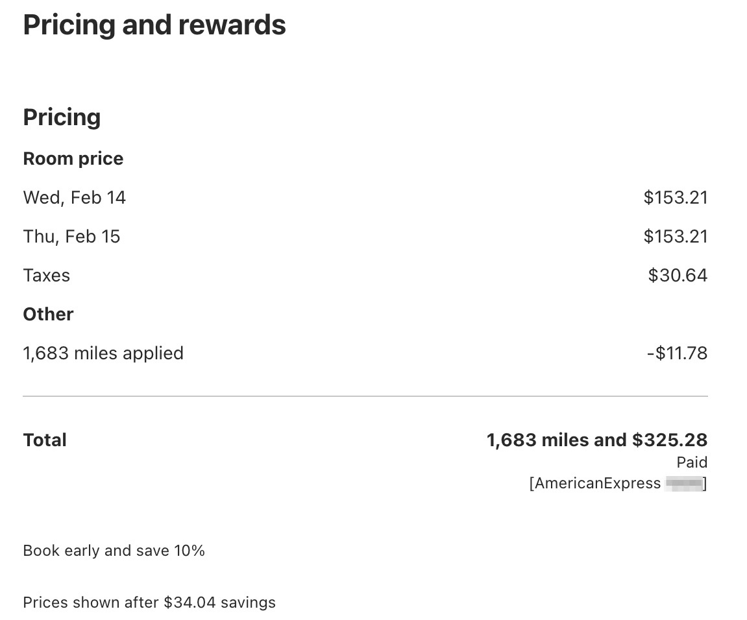Click the -$11.78 miles discount amount
This screenshot has height=620, width=747.
coord(677,353)
